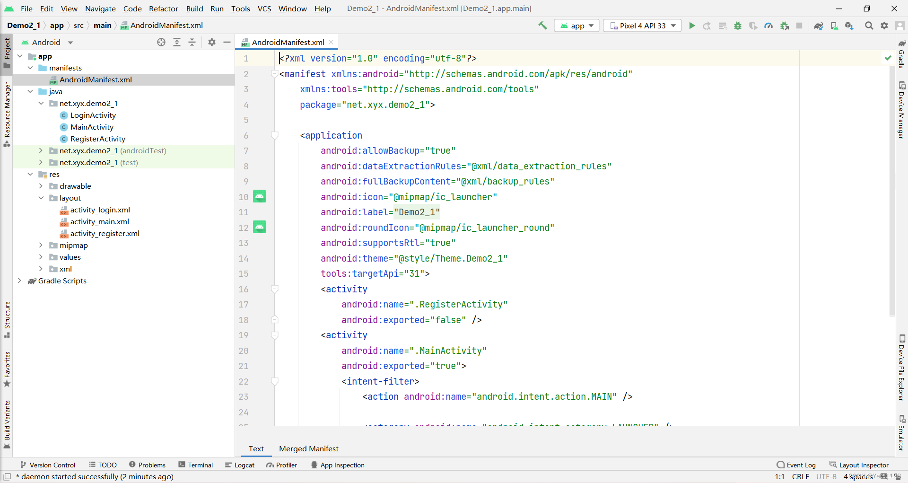Open the Build menu

click(x=194, y=9)
